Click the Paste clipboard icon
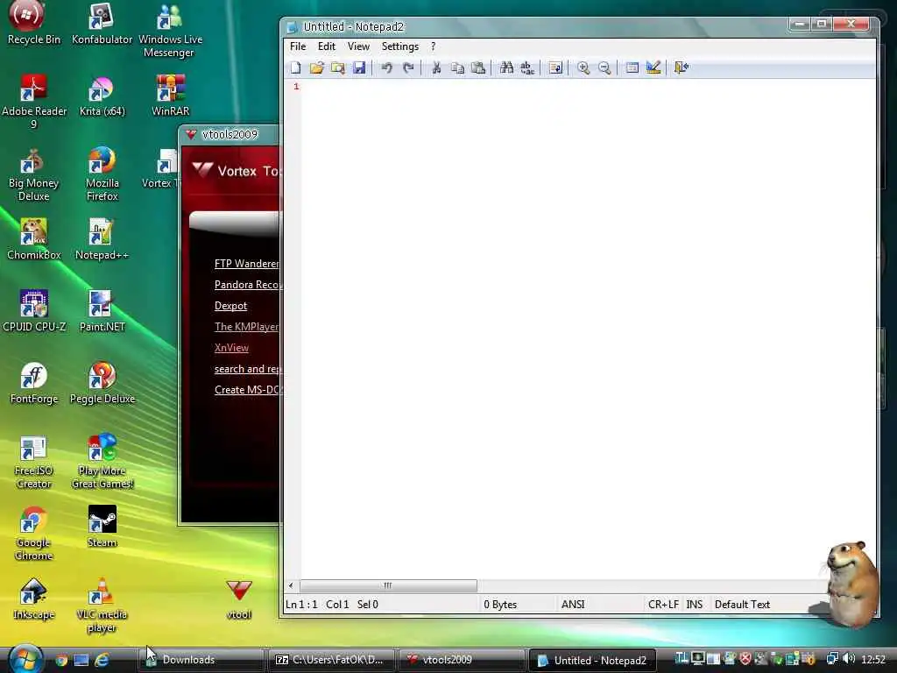This screenshot has width=897, height=673. (478, 67)
